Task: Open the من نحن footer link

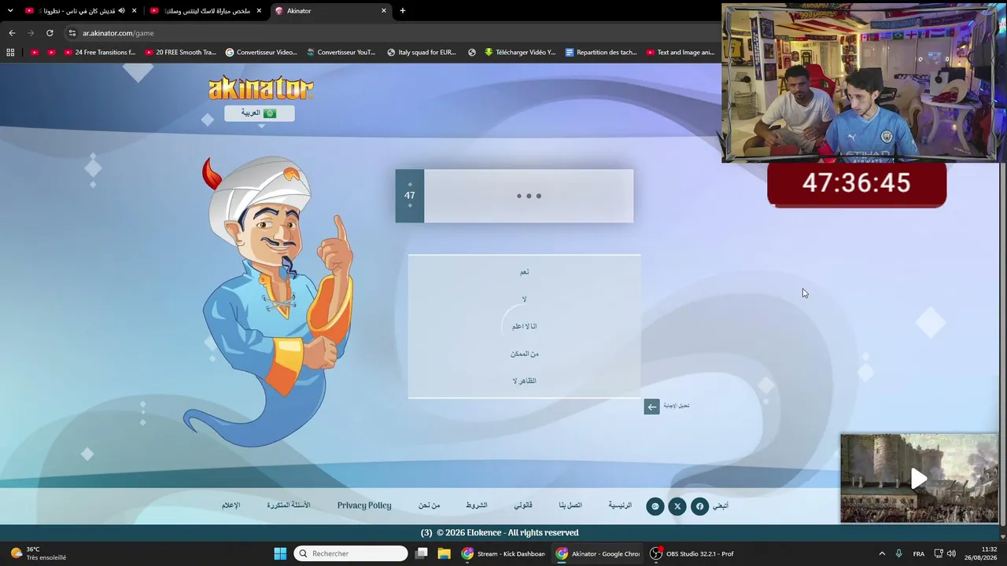Action: coord(429,505)
